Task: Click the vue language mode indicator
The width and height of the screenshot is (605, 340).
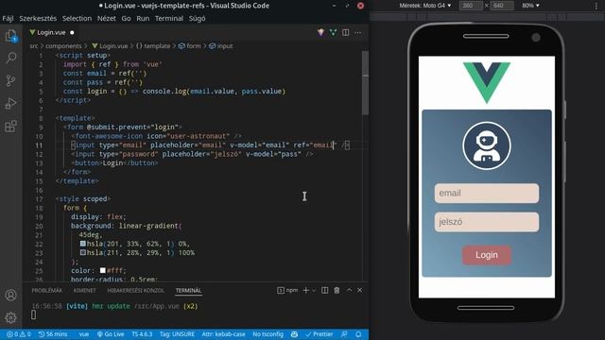Action: click(84, 334)
